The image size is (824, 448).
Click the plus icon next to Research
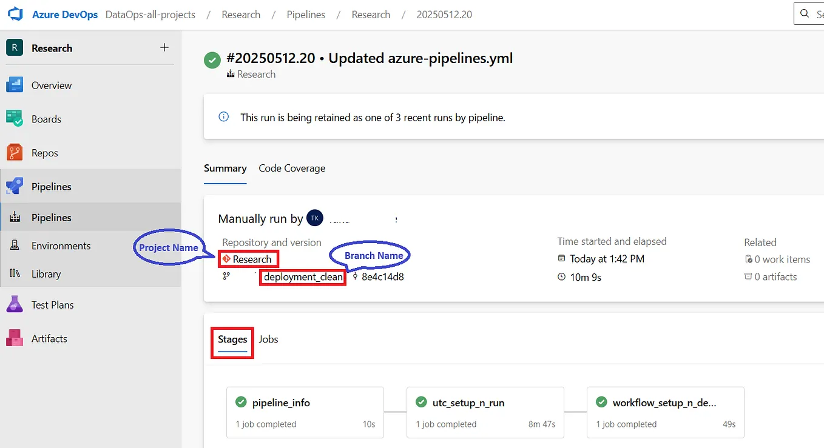(x=164, y=47)
